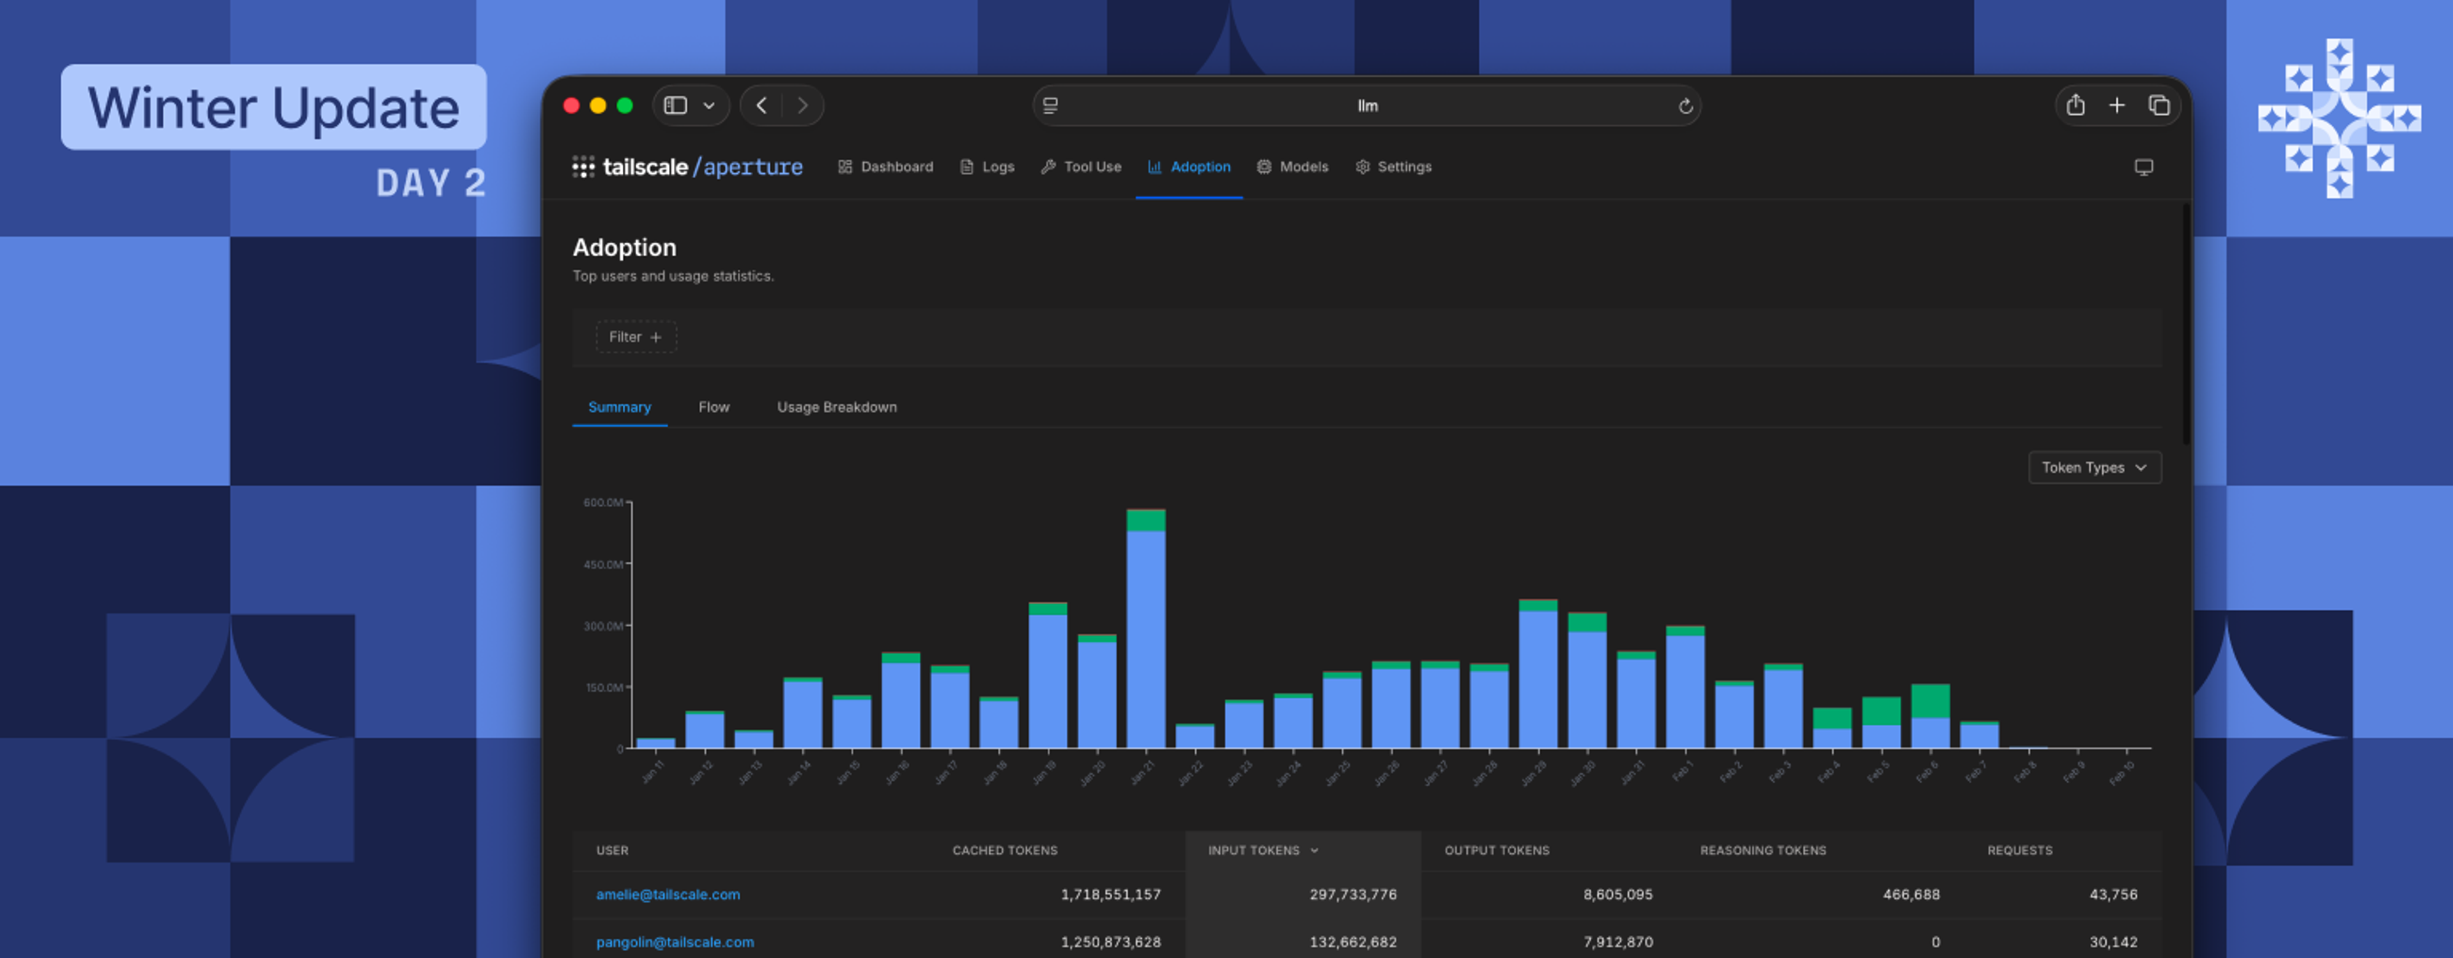Click the browser back arrow
Viewport: 2453px width, 958px height.
[x=761, y=106]
